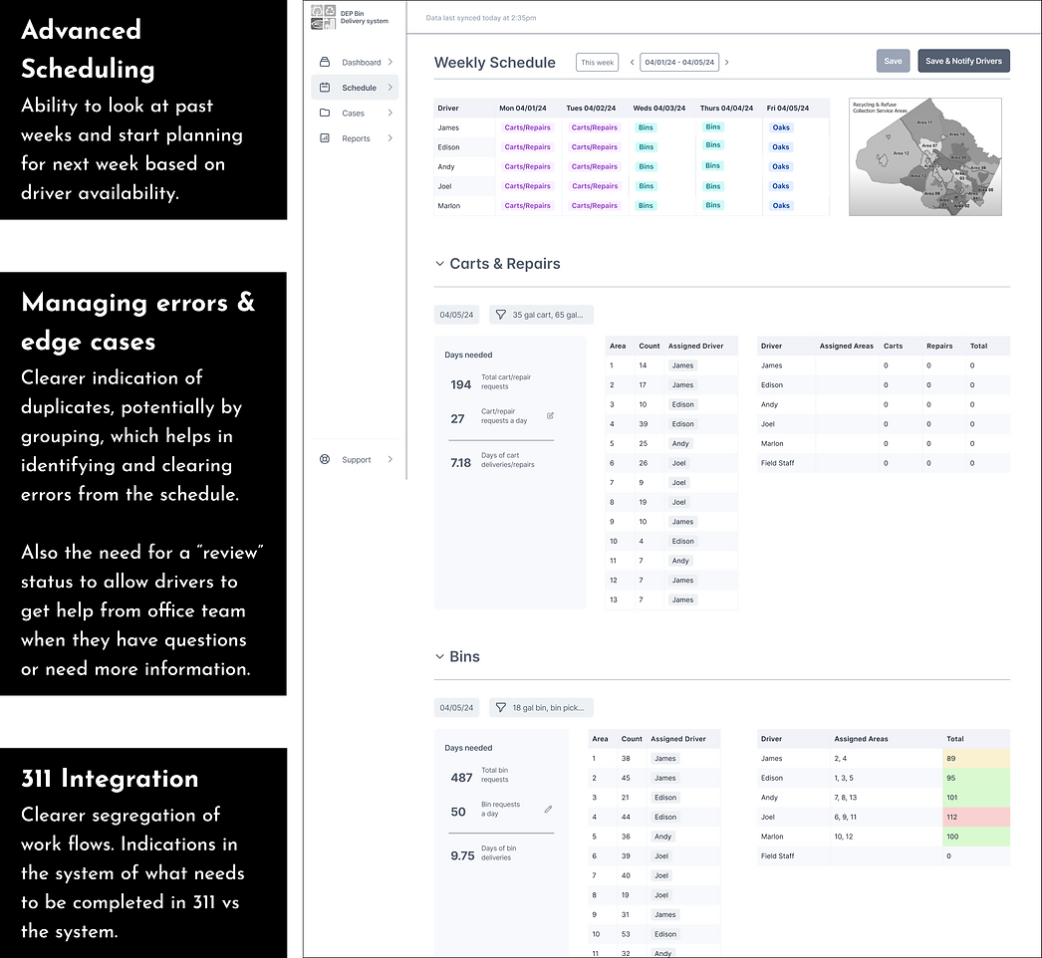Screen dimensions: 1042x958
Task: Go to the previous week with left arrow
Action: [632, 63]
